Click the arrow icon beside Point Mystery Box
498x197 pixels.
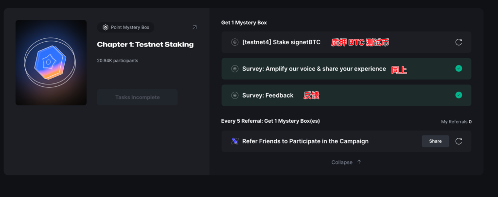click(x=195, y=28)
